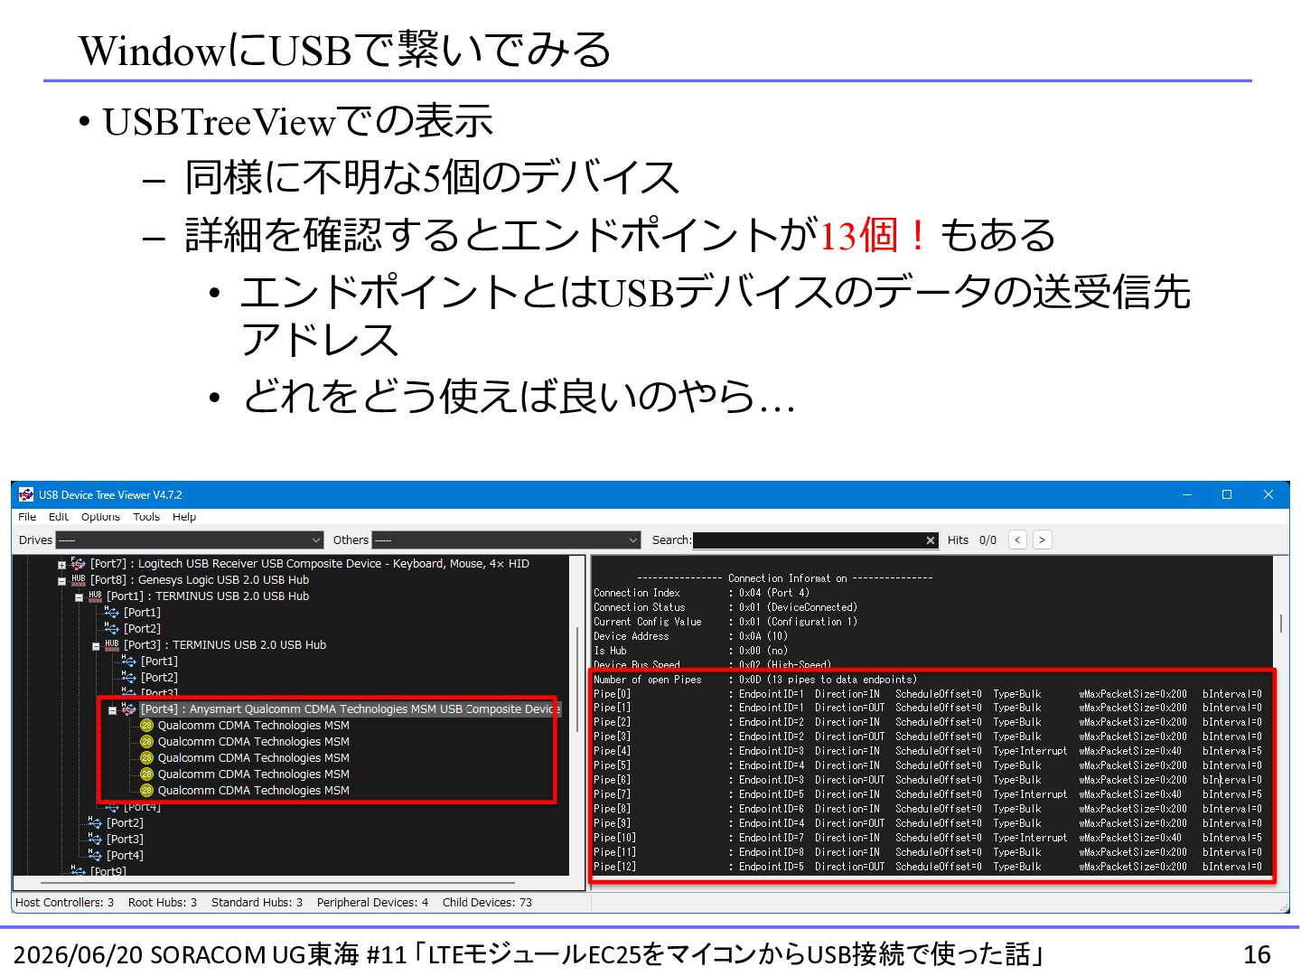Open the Help menu
This screenshot has width=1301, height=976.
(184, 517)
